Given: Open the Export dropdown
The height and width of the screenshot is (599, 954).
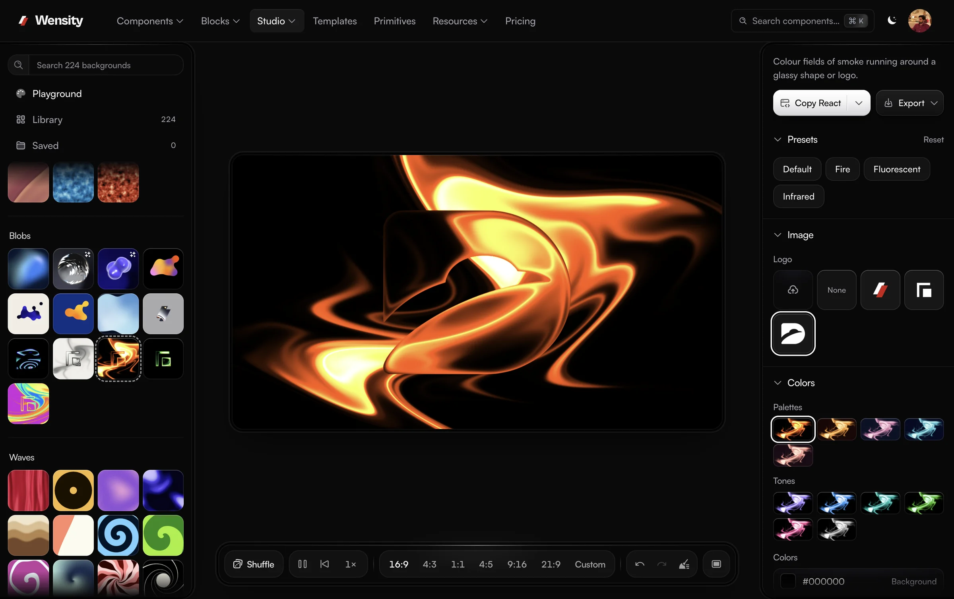Looking at the screenshot, I should pos(910,103).
